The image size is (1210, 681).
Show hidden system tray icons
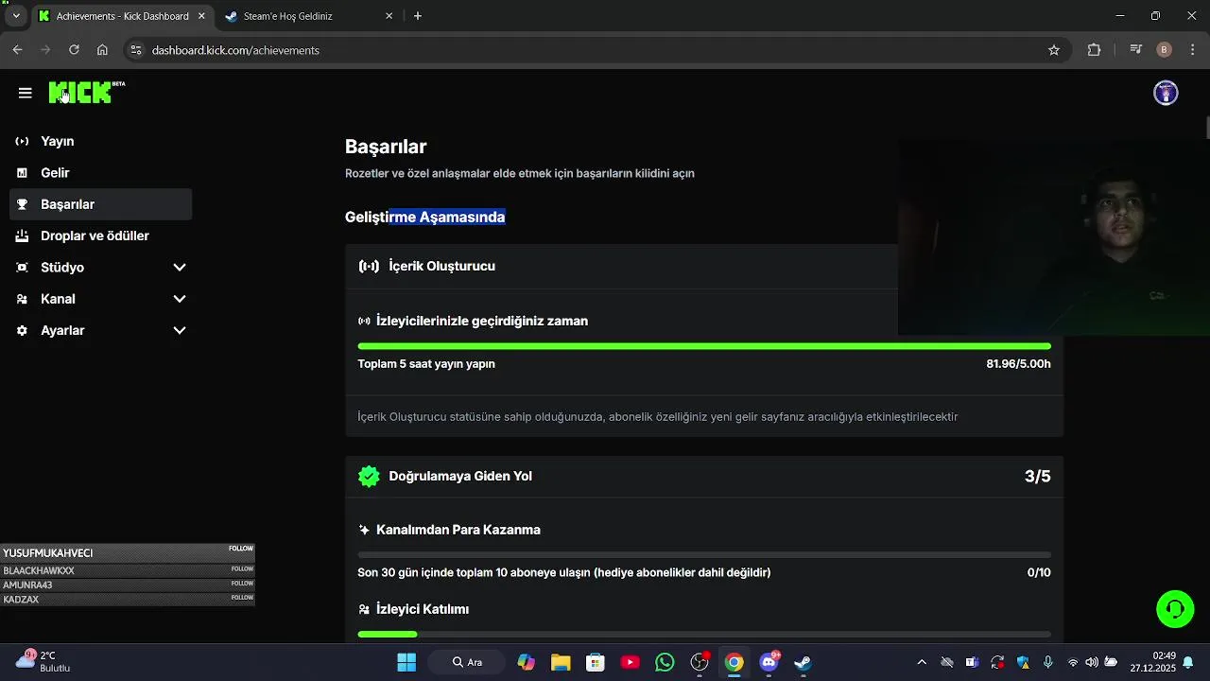pos(922,662)
